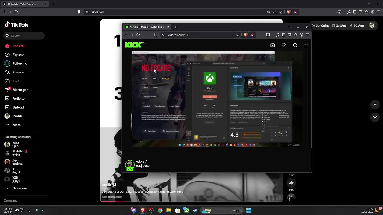The image size is (383, 215).
Task: Go to next video with down chevron
Action: [x=375, y=117]
